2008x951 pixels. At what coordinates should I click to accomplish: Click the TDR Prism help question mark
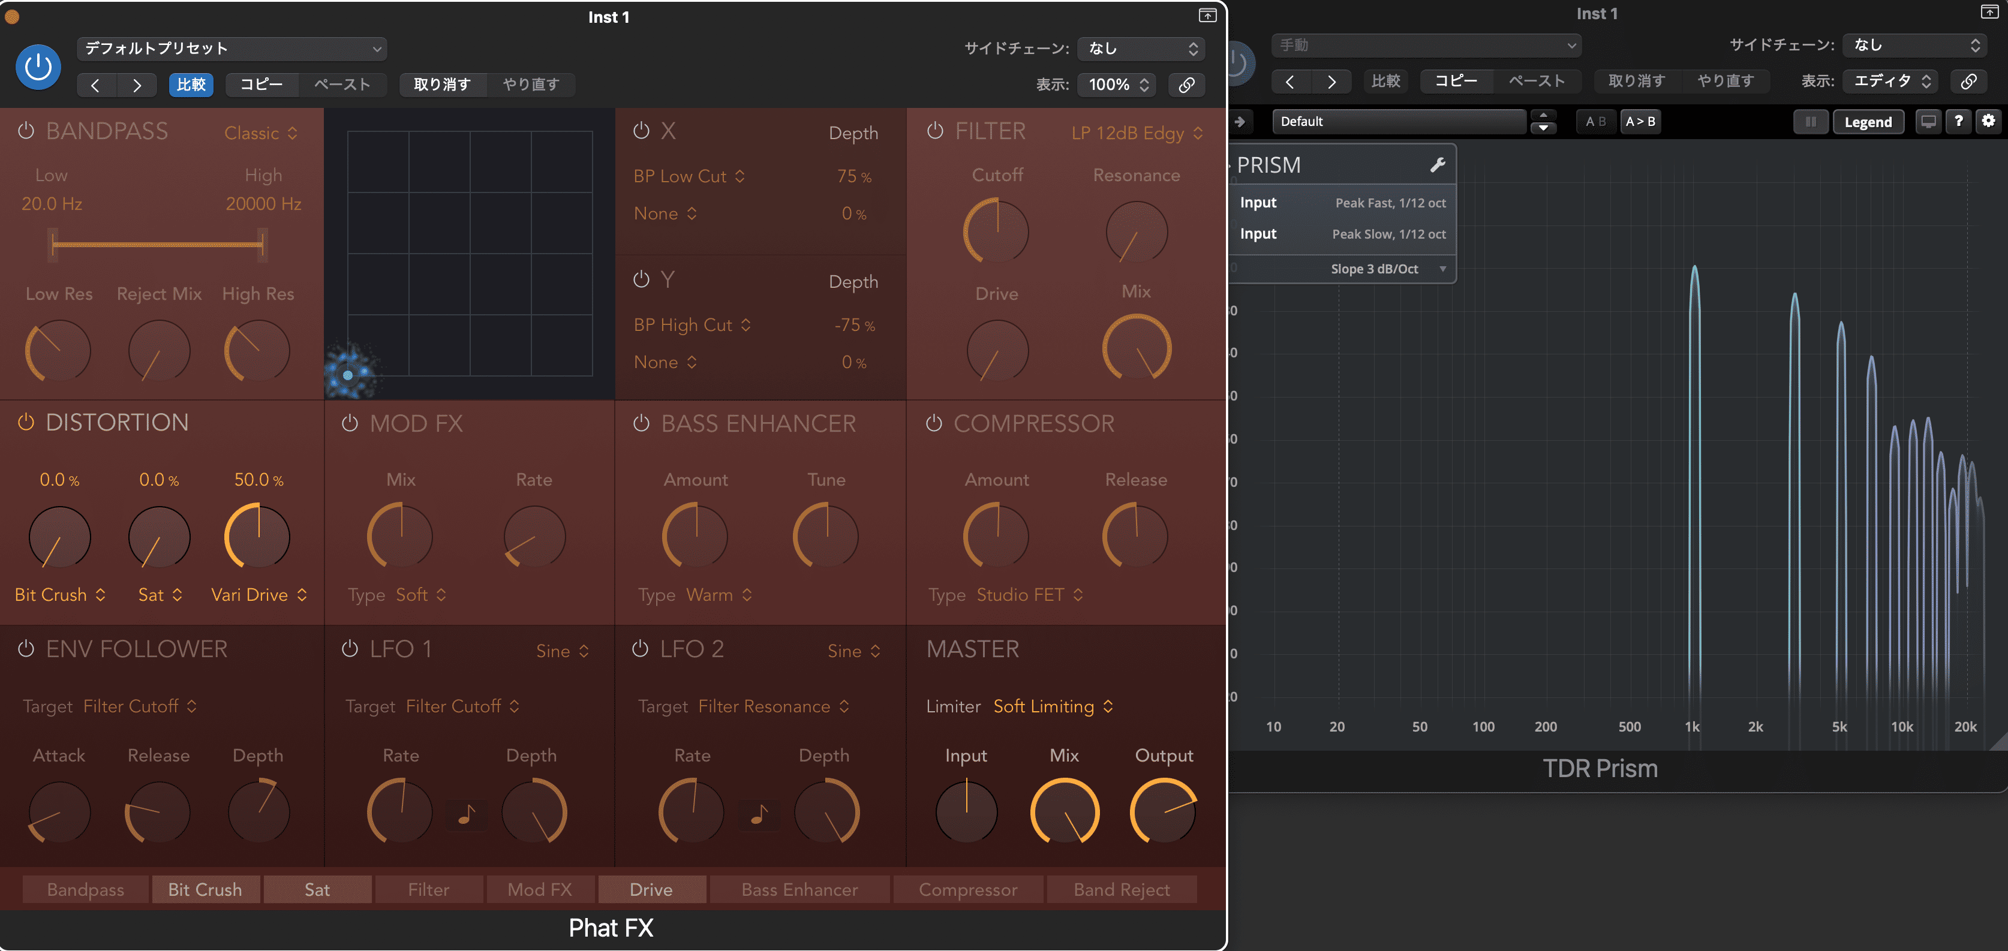1958,121
